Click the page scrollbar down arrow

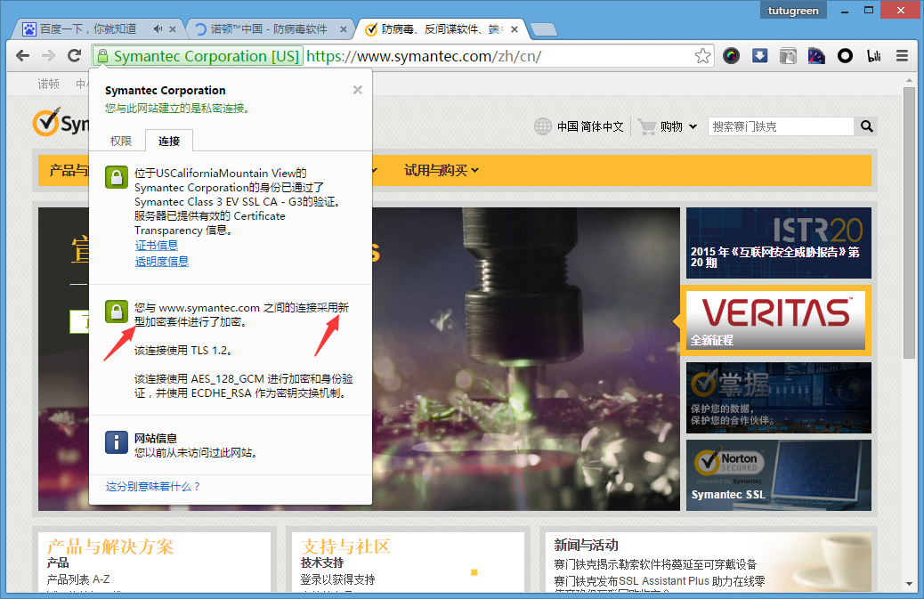coord(909,584)
